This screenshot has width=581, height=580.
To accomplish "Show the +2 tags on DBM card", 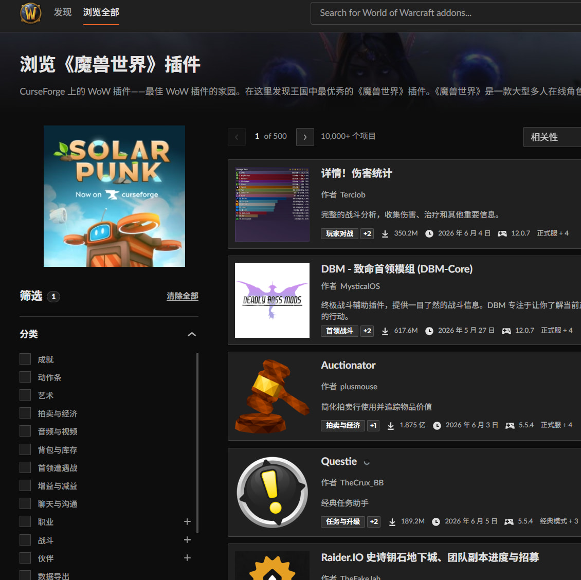I will [x=367, y=331].
